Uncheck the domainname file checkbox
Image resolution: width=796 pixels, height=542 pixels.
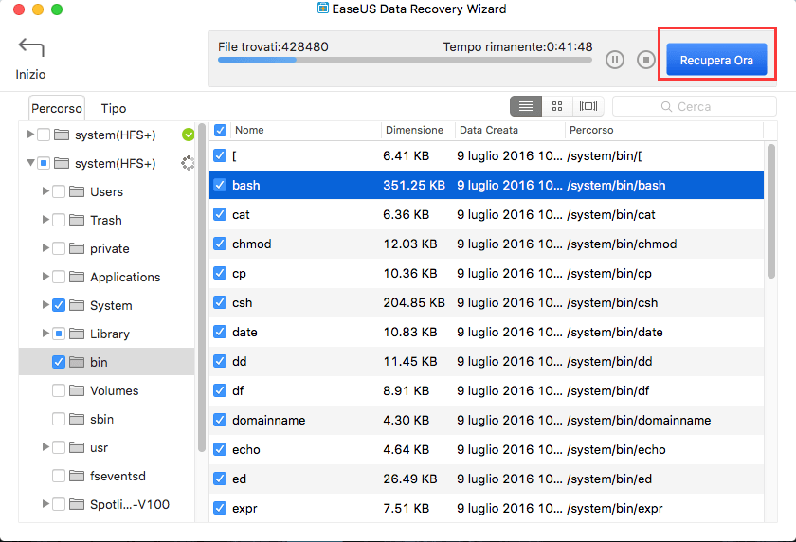click(220, 420)
